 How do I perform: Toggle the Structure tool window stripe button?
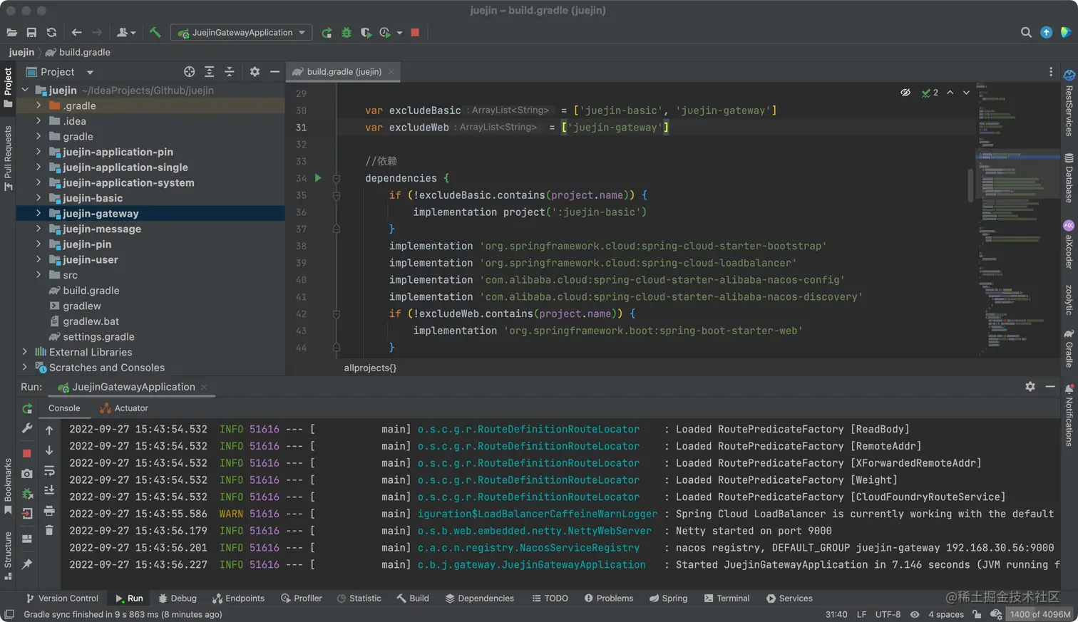(x=8, y=556)
